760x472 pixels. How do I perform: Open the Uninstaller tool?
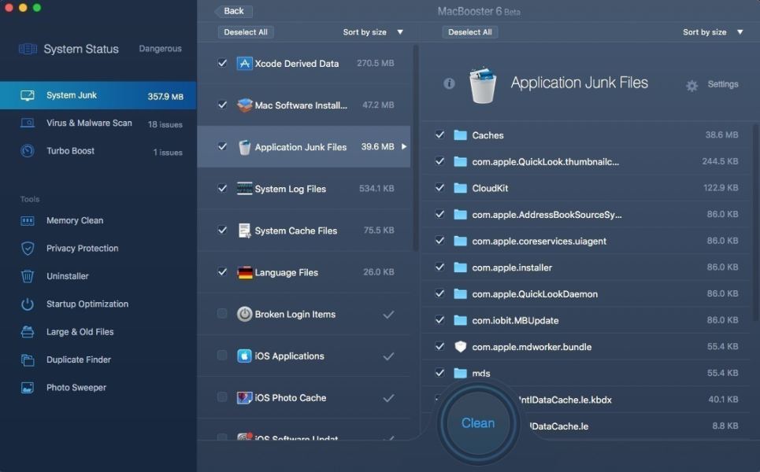98,276
